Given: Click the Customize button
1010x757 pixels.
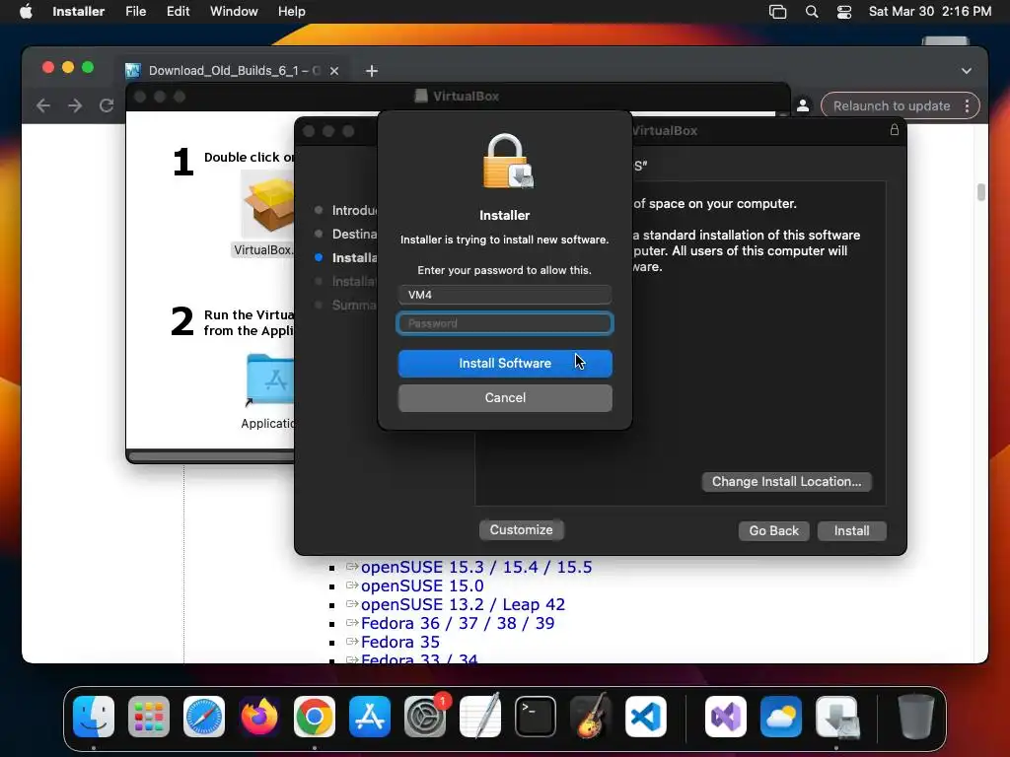Looking at the screenshot, I should tap(521, 529).
